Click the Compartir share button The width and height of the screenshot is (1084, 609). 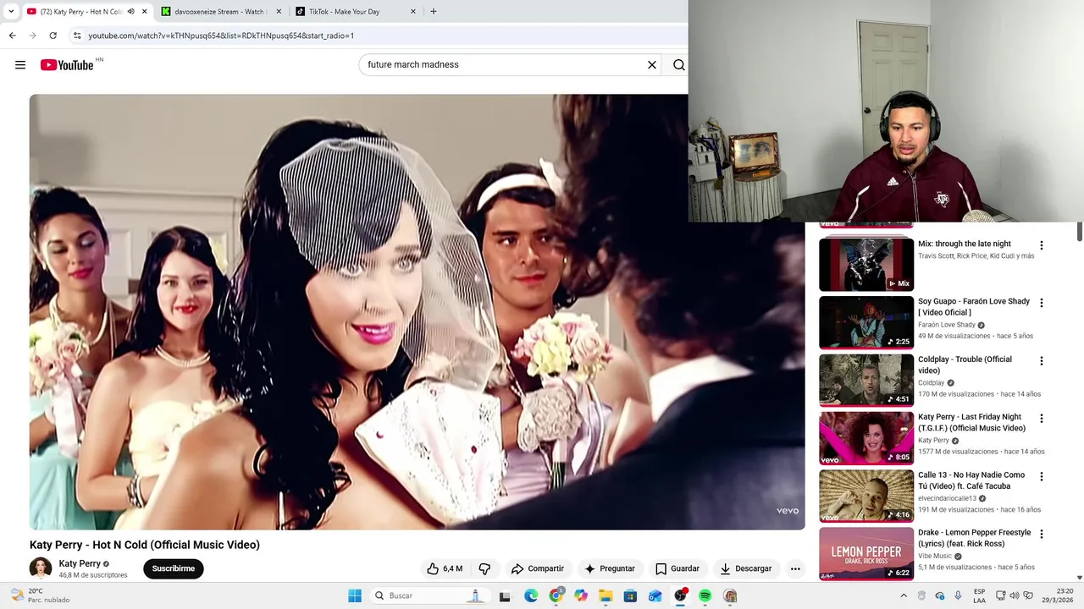pos(538,568)
